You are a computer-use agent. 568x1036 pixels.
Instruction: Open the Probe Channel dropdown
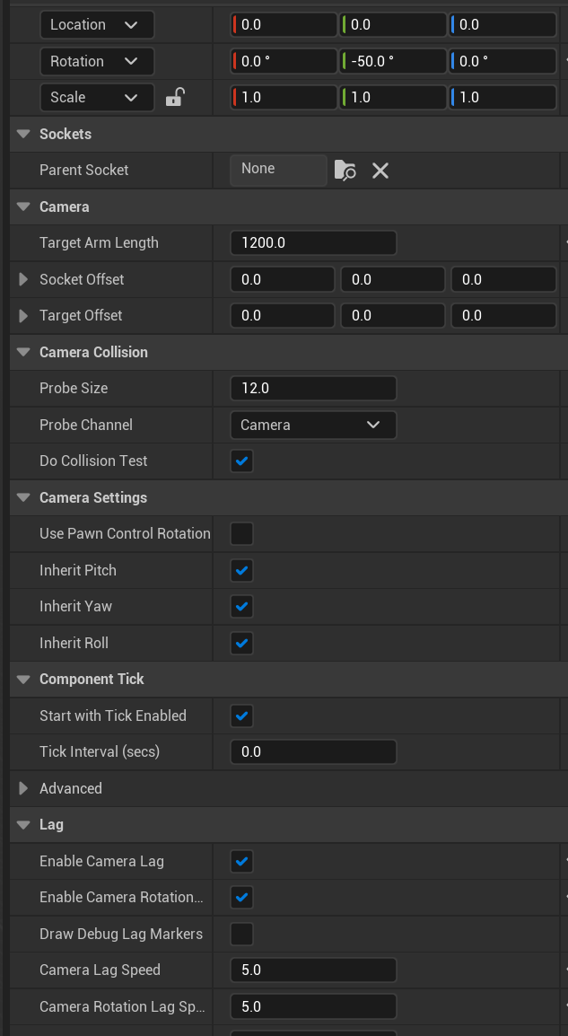[x=312, y=425]
